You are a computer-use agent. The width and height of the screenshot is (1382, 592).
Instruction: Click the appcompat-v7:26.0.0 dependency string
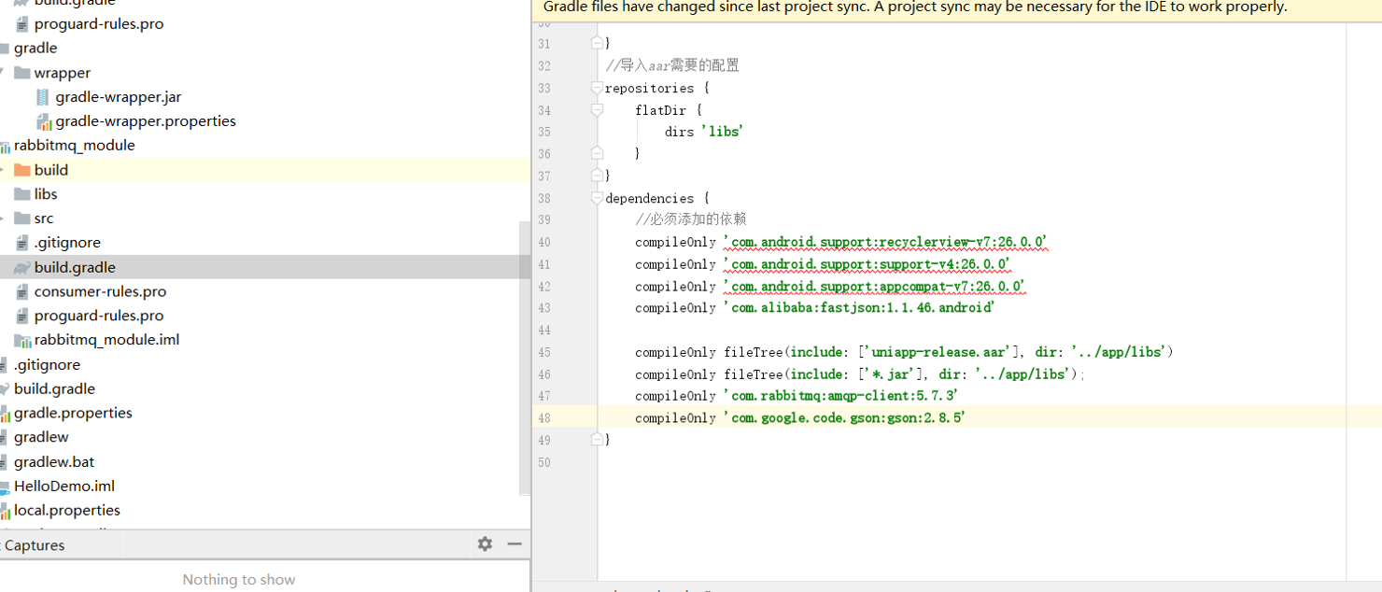pos(874,287)
